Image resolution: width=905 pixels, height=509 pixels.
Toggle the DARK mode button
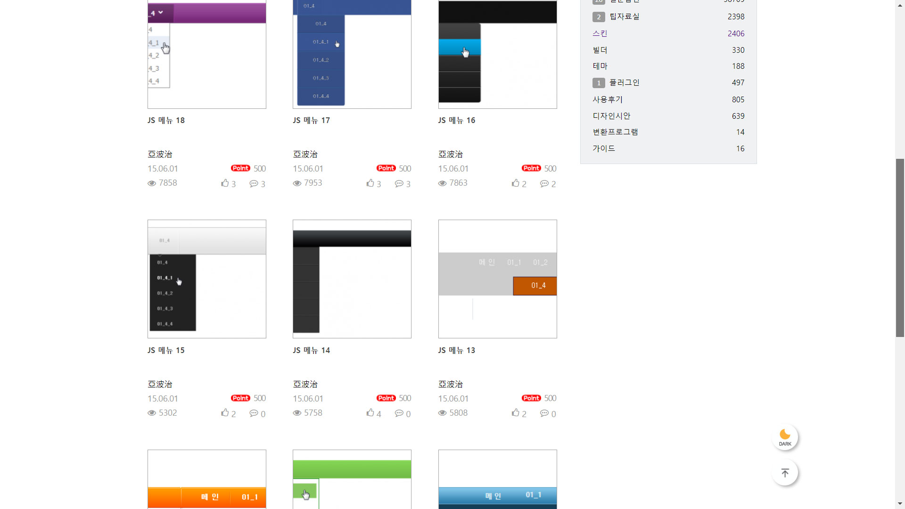coord(785,437)
